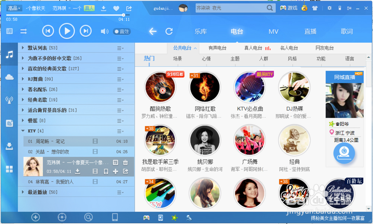Open the apps grid sidebar icon
The height and width of the screenshot is (224, 373).
9,169
